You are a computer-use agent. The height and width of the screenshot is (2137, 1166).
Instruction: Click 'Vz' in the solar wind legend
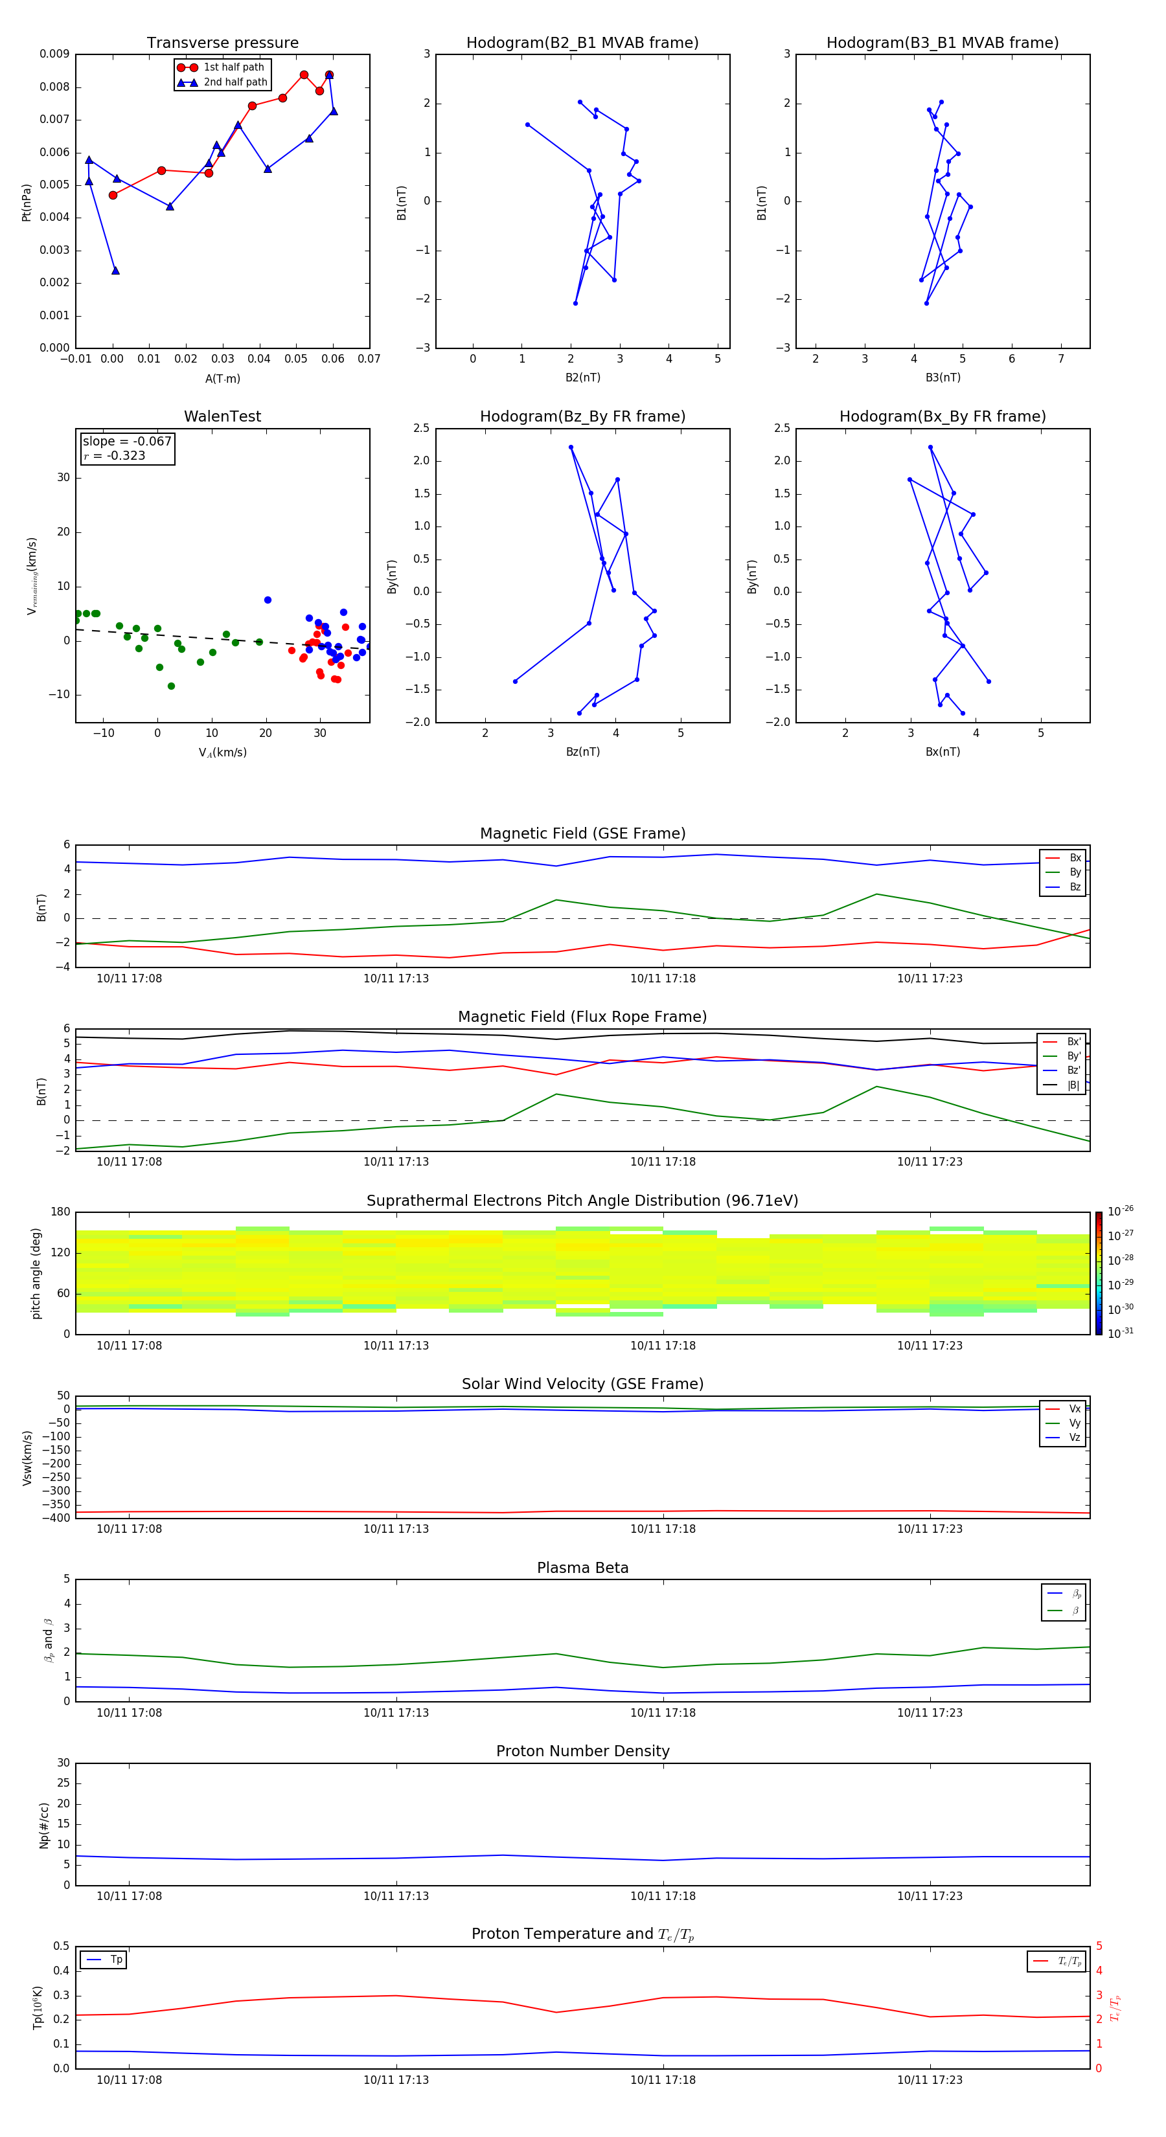(1064, 1438)
